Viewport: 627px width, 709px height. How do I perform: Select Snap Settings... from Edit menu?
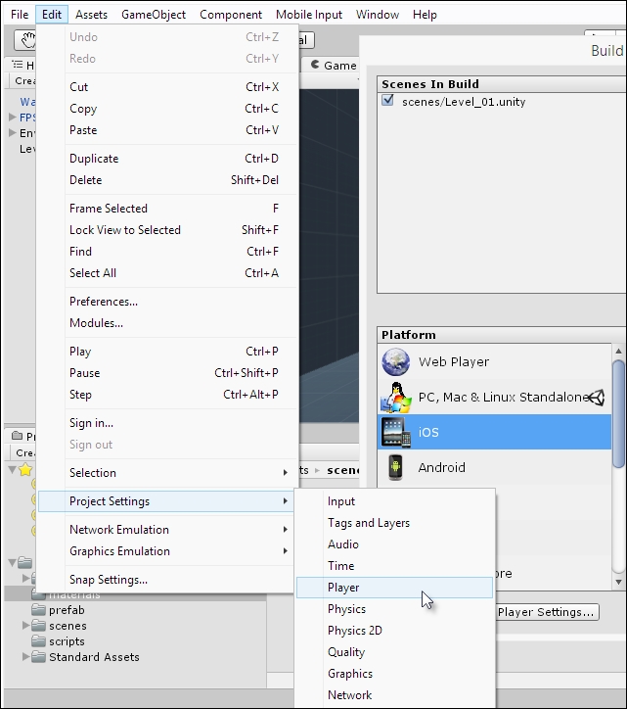[x=167, y=579]
